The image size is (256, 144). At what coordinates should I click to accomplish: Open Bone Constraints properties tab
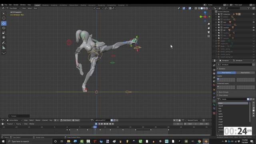(x=214, y=108)
